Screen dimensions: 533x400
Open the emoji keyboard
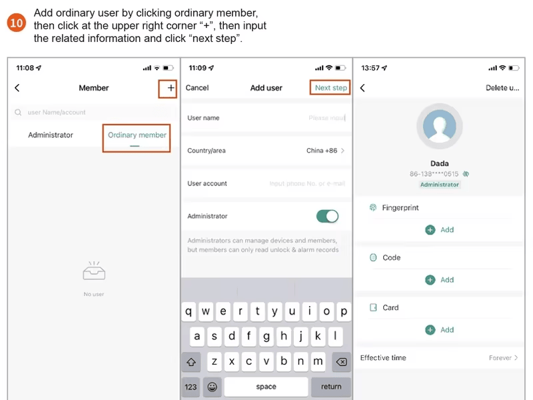213,387
